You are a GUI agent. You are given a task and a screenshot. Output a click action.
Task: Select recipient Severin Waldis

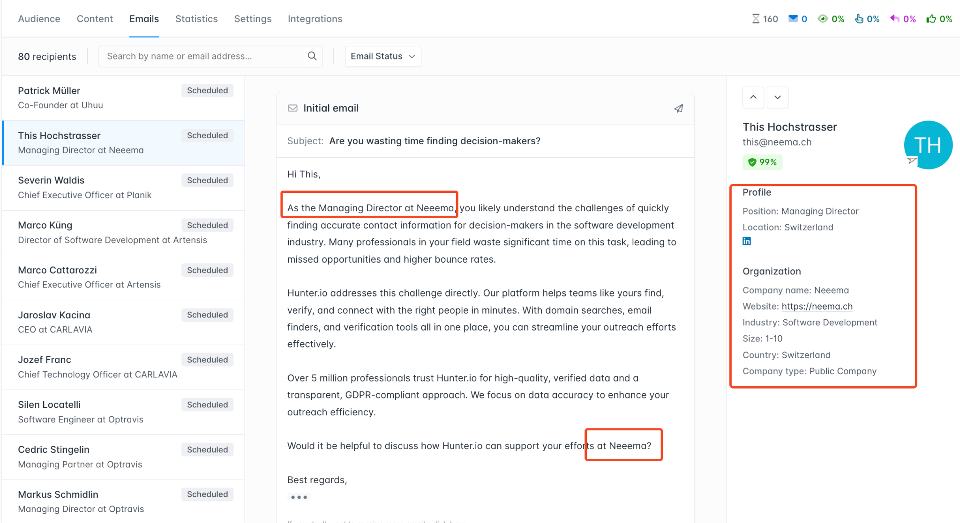(x=123, y=188)
